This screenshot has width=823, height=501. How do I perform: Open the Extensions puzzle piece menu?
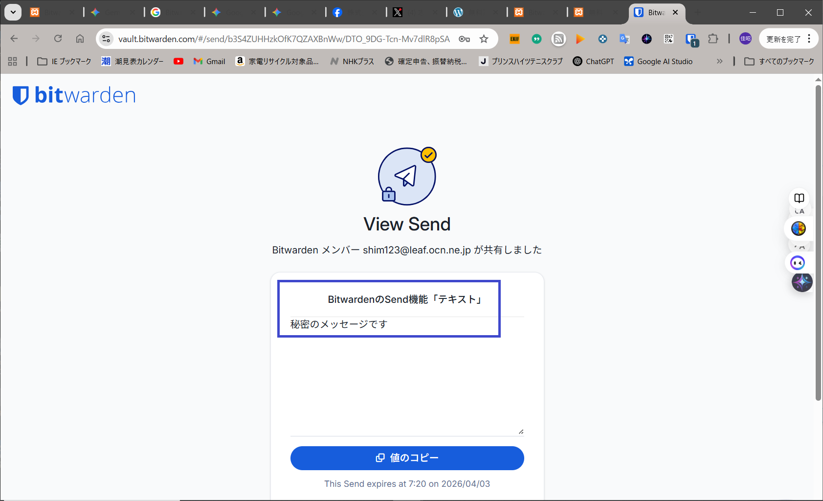tap(713, 39)
